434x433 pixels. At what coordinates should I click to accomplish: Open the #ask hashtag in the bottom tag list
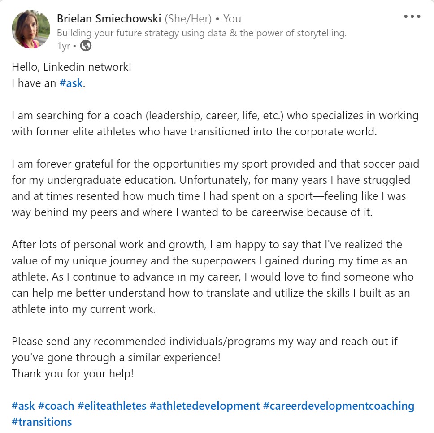[x=23, y=406]
